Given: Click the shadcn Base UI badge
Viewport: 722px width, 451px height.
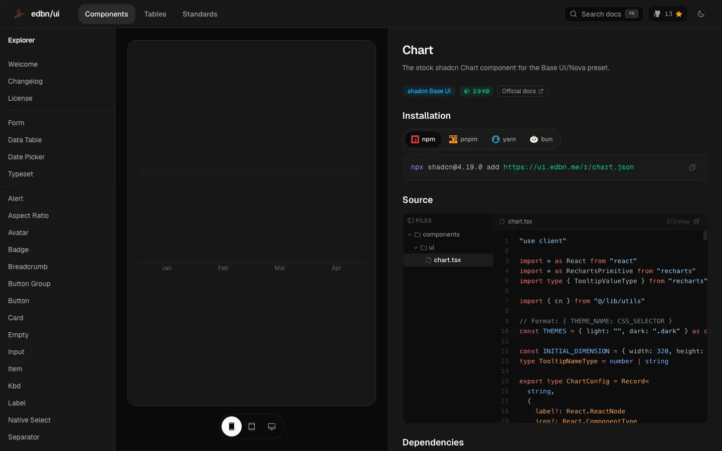Looking at the screenshot, I should [x=429, y=91].
